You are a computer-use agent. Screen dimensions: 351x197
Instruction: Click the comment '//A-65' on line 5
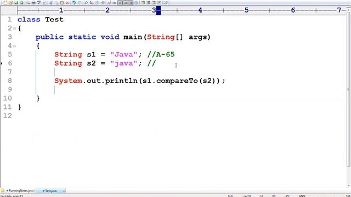(161, 55)
